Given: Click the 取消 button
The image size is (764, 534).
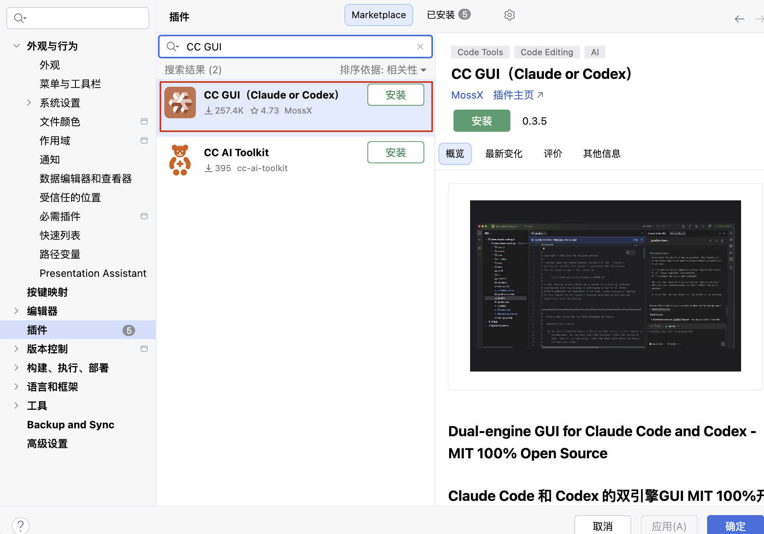Looking at the screenshot, I should coord(602,526).
